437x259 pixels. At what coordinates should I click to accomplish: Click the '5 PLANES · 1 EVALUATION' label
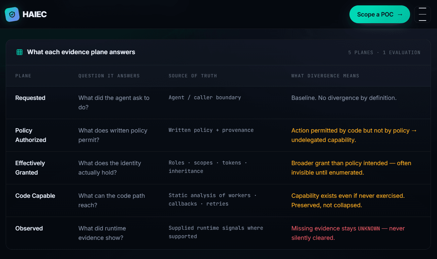[x=384, y=52]
